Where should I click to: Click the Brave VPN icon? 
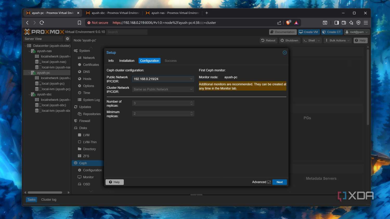[359, 23]
